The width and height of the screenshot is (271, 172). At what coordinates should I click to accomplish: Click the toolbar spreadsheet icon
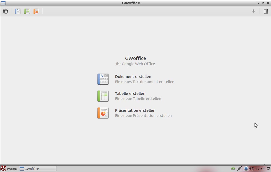click(27, 11)
